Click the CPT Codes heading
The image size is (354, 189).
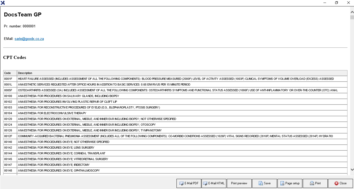(15, 58)
